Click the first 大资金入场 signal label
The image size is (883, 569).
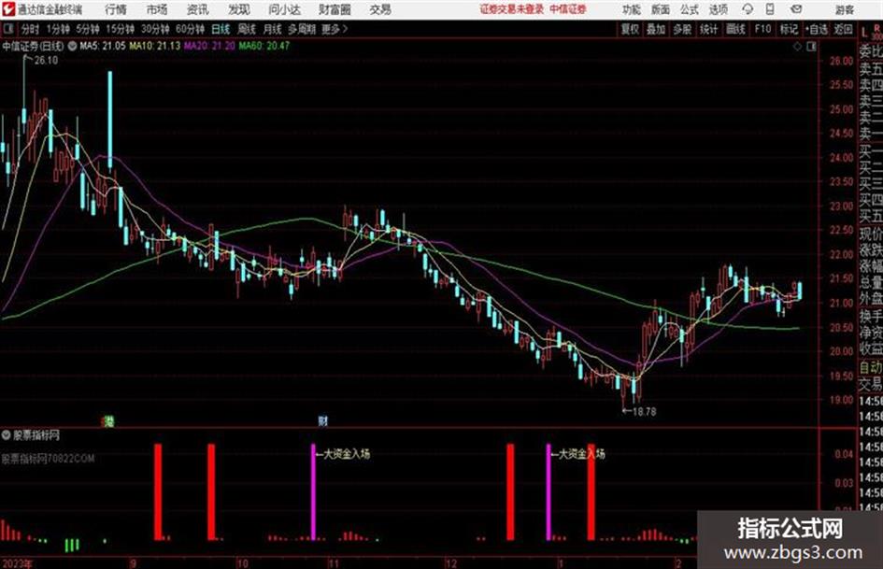point(347,453)
